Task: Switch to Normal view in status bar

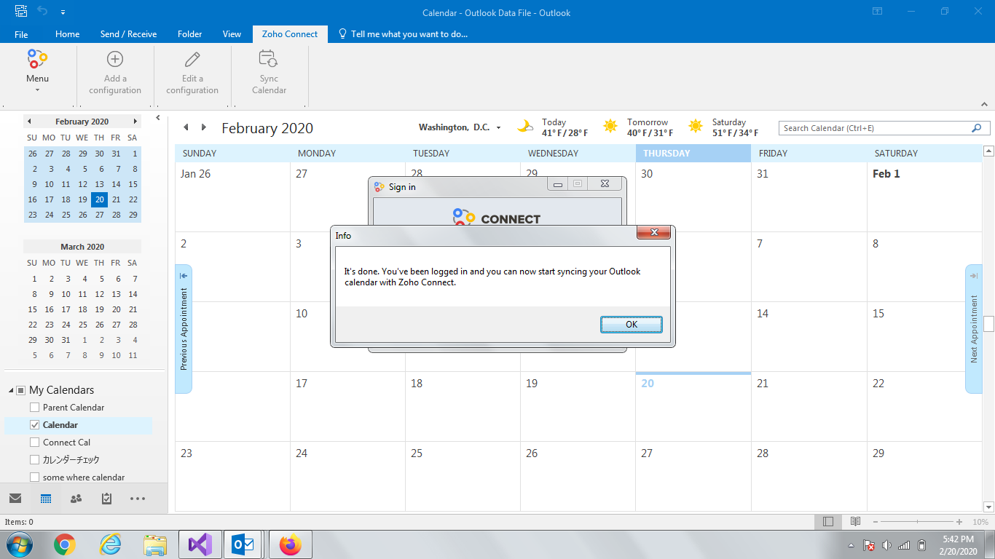Action: (828, 522)
